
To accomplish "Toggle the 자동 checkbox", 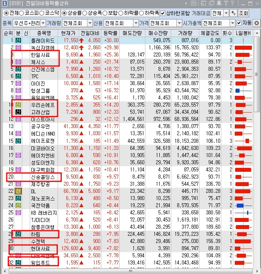I will point(239,23).
